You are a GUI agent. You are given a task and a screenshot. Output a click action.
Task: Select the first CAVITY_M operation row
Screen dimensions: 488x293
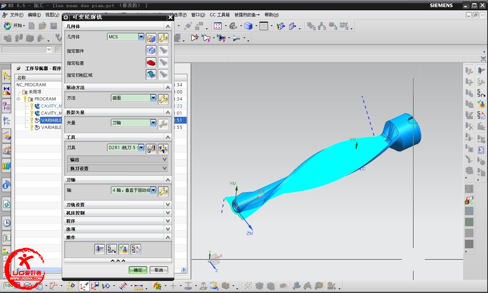pyautogui.click(x=51, y=106)
